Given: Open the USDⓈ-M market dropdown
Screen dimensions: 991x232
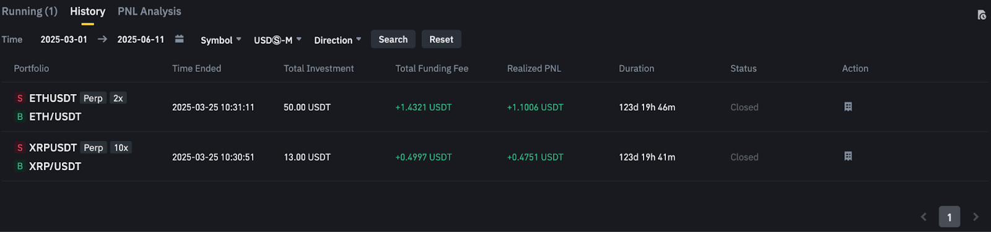Looking at the screenshot, I should [x=277, y=40].
